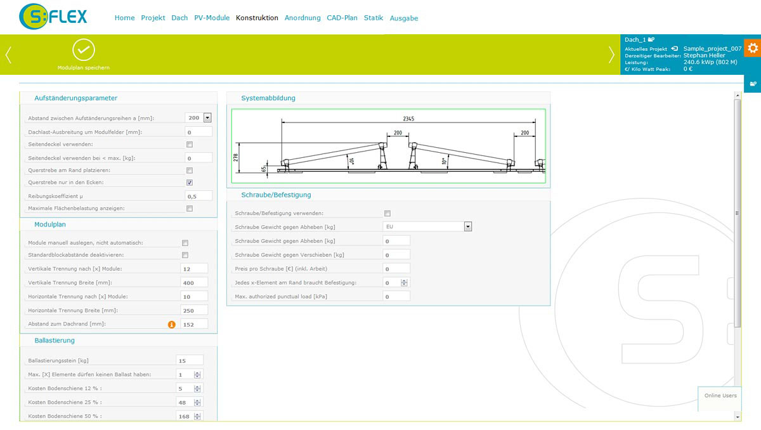Click the right navigation arrow
Viewport: 761px width, 430px height.
pyautogui.click(x=611, y=55)
